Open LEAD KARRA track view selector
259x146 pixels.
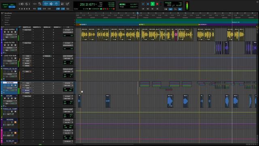click(x=10, y=35)
